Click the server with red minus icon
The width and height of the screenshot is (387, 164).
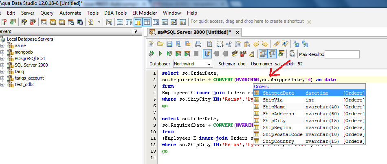4,22
